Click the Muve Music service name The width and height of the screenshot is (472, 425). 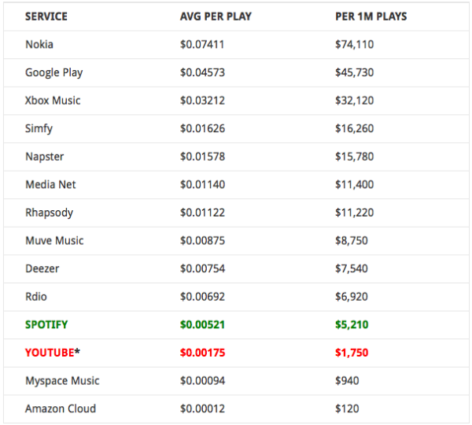click(54, 240)
